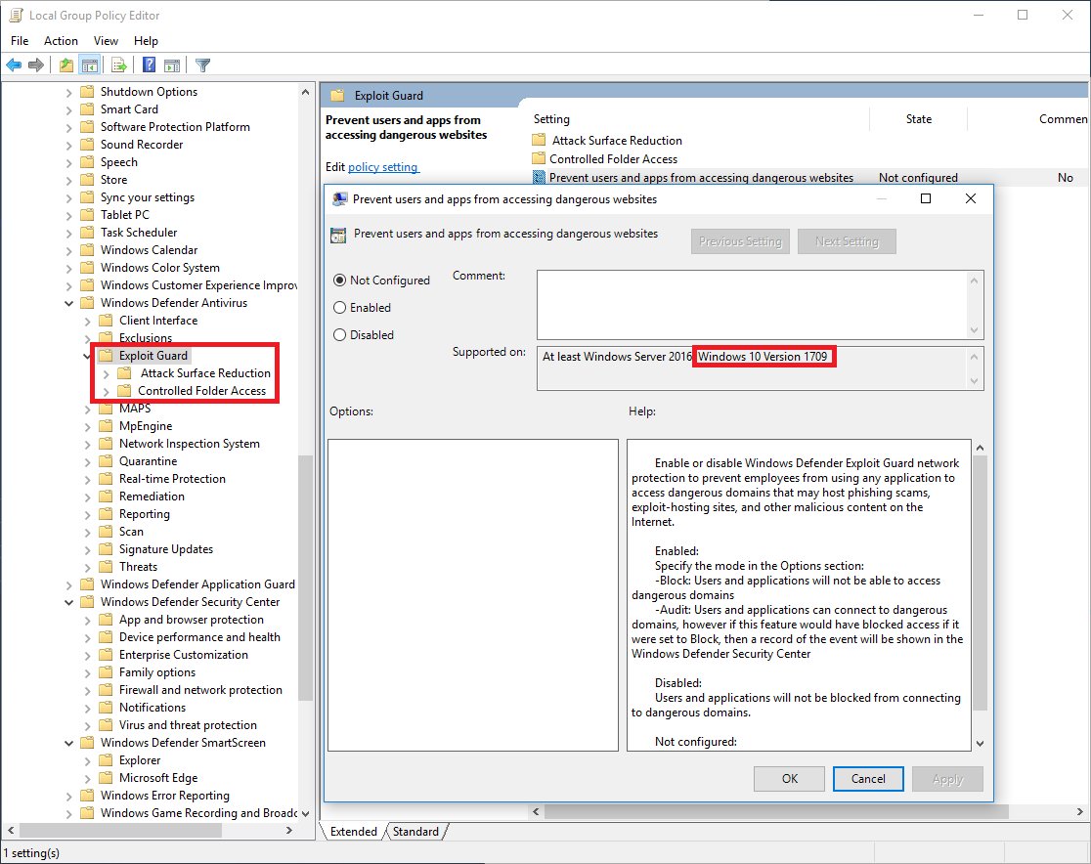This screenshot has height=864, width=1091.
Task: Expand Windows Defender Application Guard node
Action: click(68, 585)
